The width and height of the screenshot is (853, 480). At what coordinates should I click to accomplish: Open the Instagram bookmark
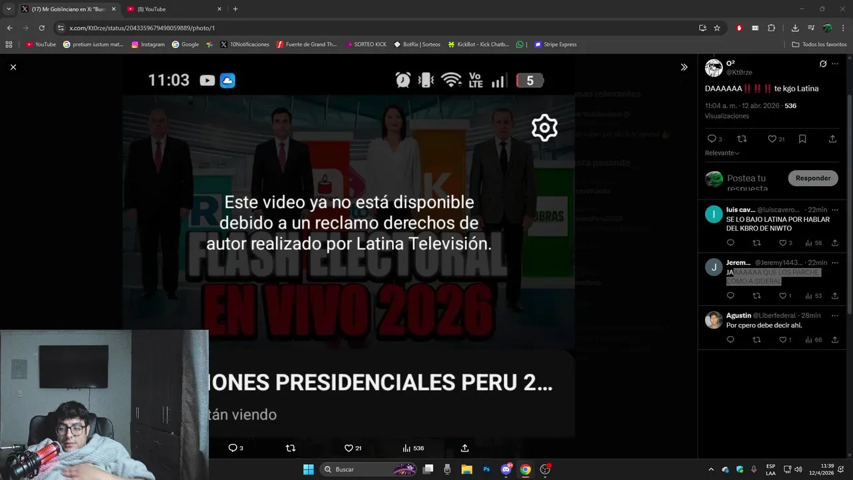click(x=148, y=44)
